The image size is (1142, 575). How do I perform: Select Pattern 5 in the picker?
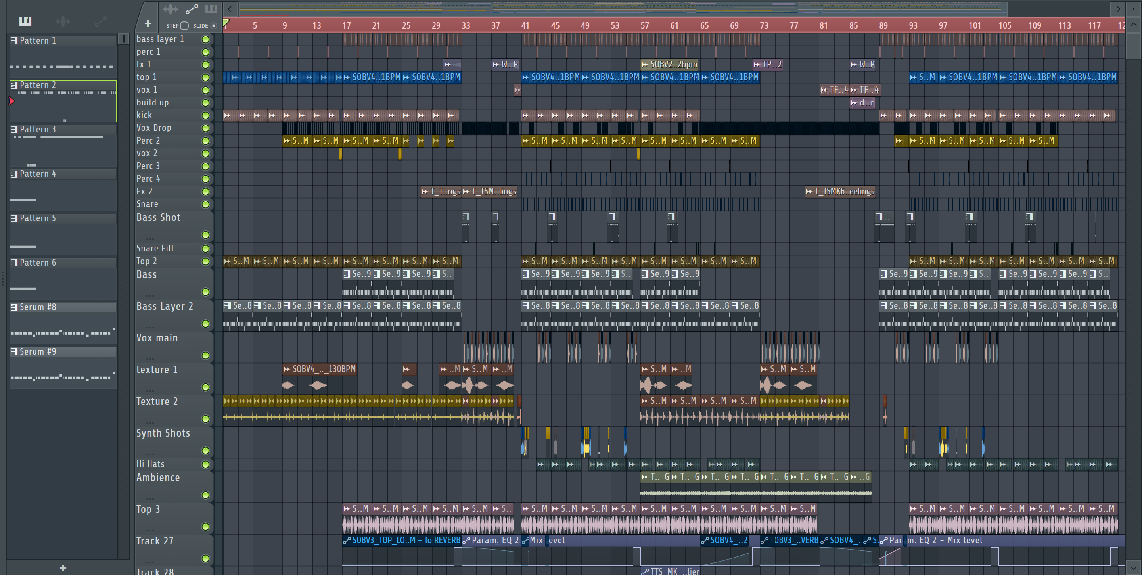(x=63, y=234)
